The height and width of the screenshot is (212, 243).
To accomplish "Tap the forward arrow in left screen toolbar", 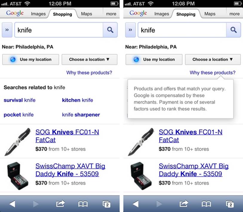I will coord(36,204).
